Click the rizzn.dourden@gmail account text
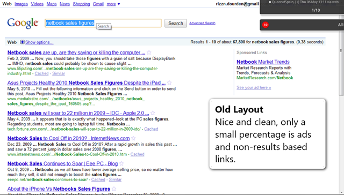The width and height of the screenshot is (344, 195). [x=237, y=4]
